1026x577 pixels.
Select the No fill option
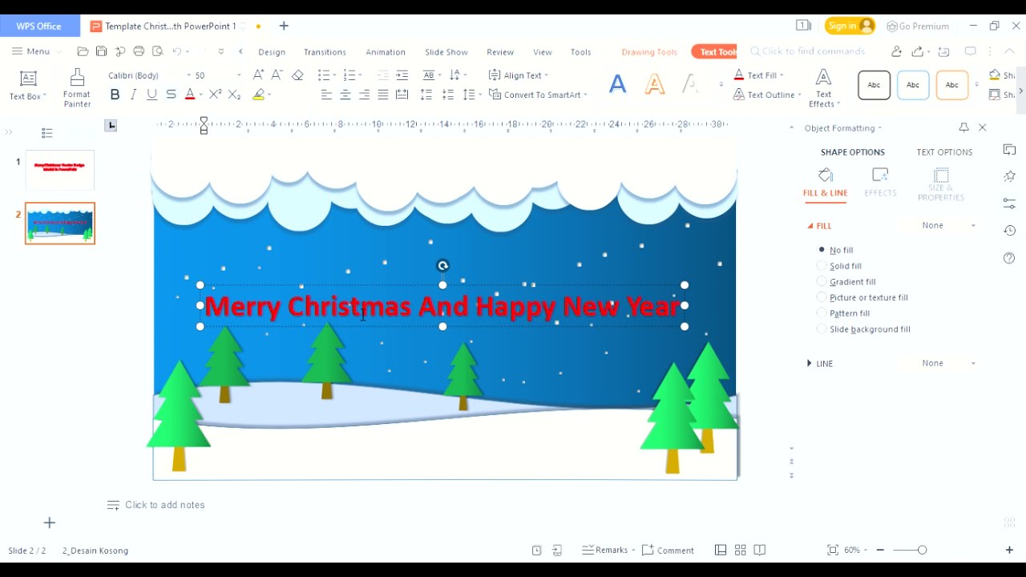tap(835, 250)
